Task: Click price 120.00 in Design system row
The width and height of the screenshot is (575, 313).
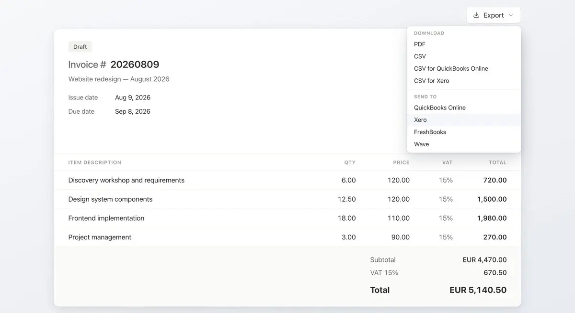Action: (x=399, y=199)
